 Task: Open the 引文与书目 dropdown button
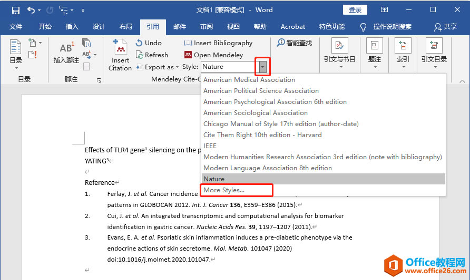340,54
